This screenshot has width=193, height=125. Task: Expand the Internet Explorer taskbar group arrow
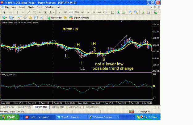pyautogui.click(x=118, y=117)
